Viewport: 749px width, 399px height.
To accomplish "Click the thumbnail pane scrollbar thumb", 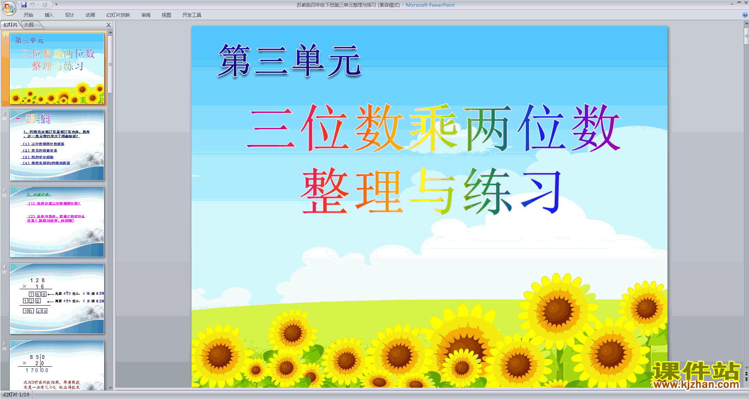I will coord(110,65).
